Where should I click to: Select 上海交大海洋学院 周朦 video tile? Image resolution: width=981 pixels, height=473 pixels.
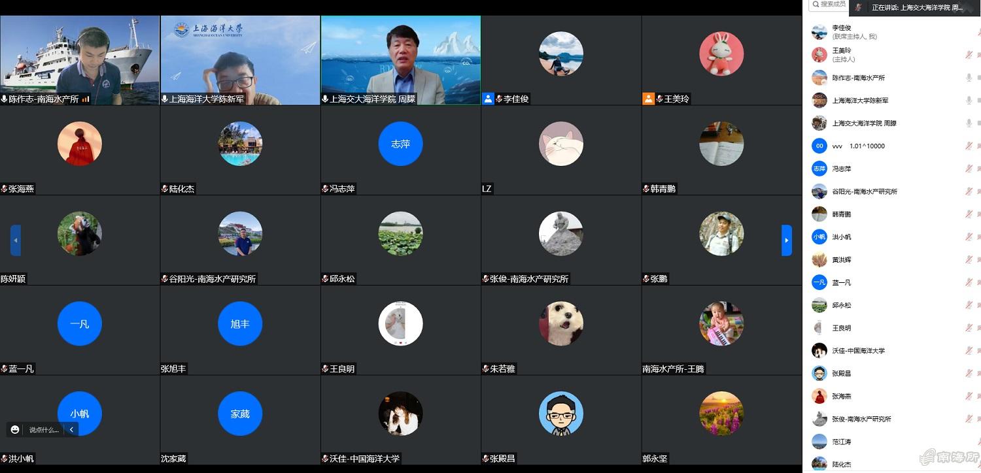[400, 60]
